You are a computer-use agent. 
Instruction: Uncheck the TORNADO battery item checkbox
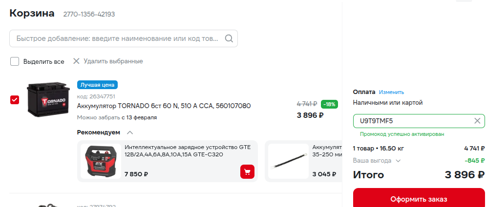click(x=15, y=100)
